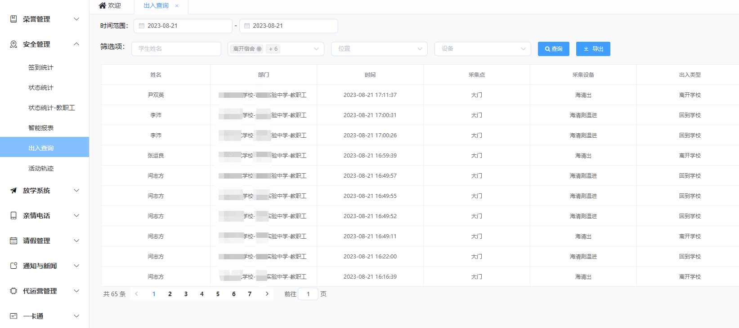Viewport: 739px width, 328px height.
Task: Go to page 6
Action: pos(234,294)
